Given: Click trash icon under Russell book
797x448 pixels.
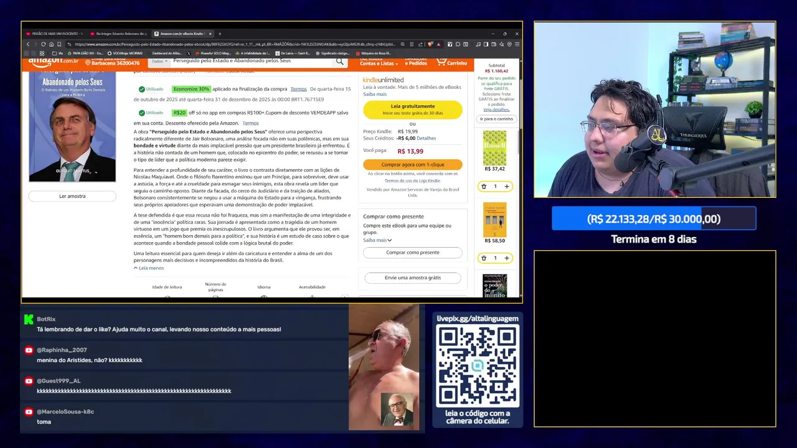Looking at the screenshot, I should [x=484, y=186].
